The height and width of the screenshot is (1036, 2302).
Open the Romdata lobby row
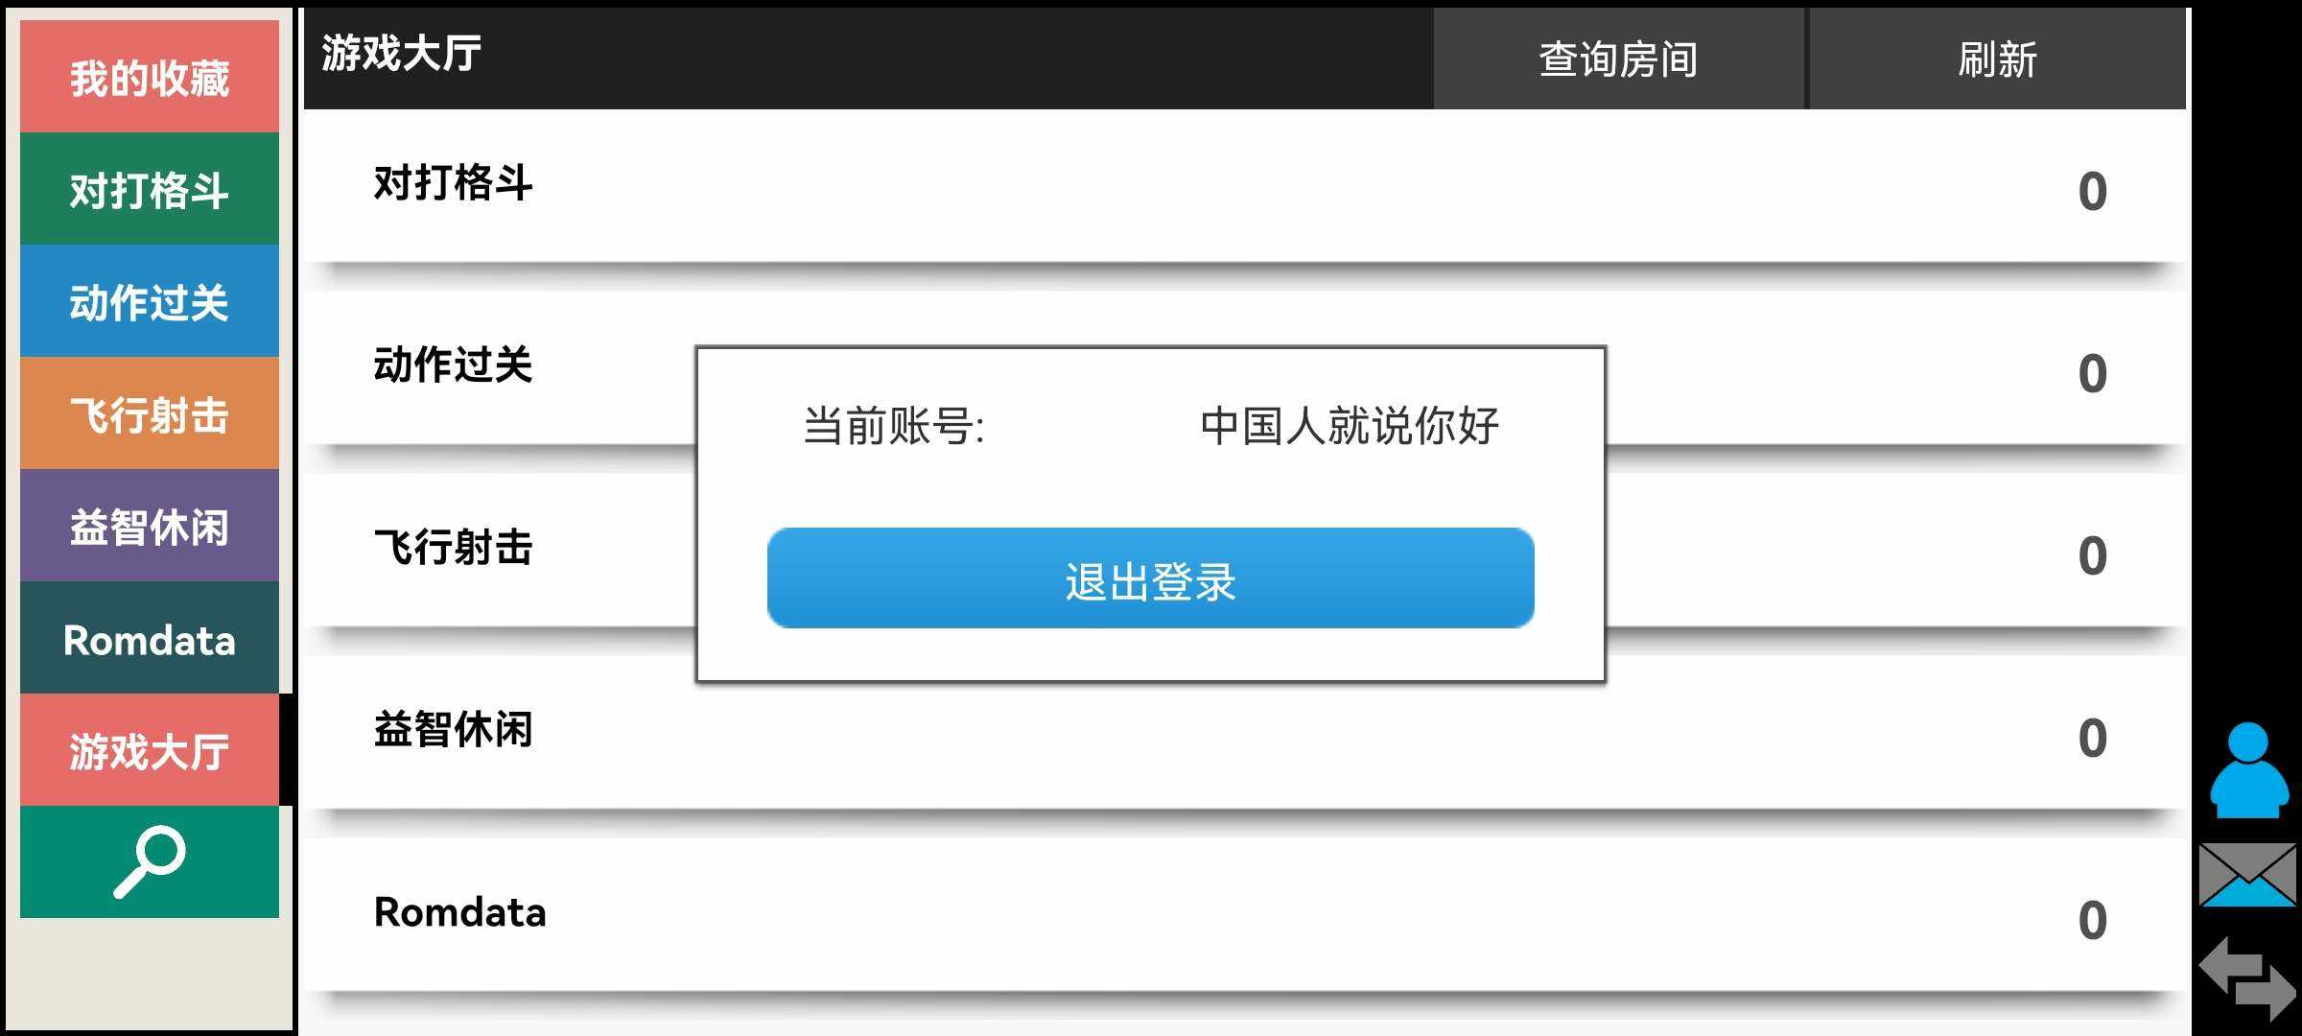(x=1245, y=916)
